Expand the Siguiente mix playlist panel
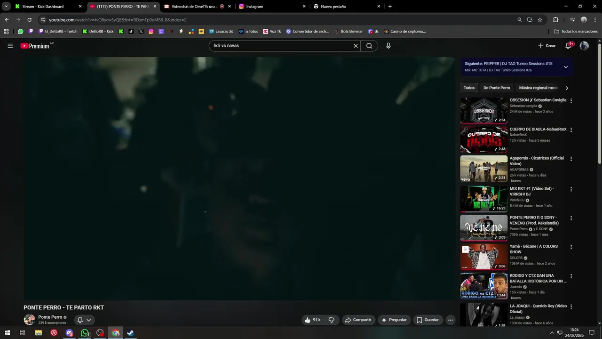The height and width of the screenshot is (339, 602). point(565,67)
